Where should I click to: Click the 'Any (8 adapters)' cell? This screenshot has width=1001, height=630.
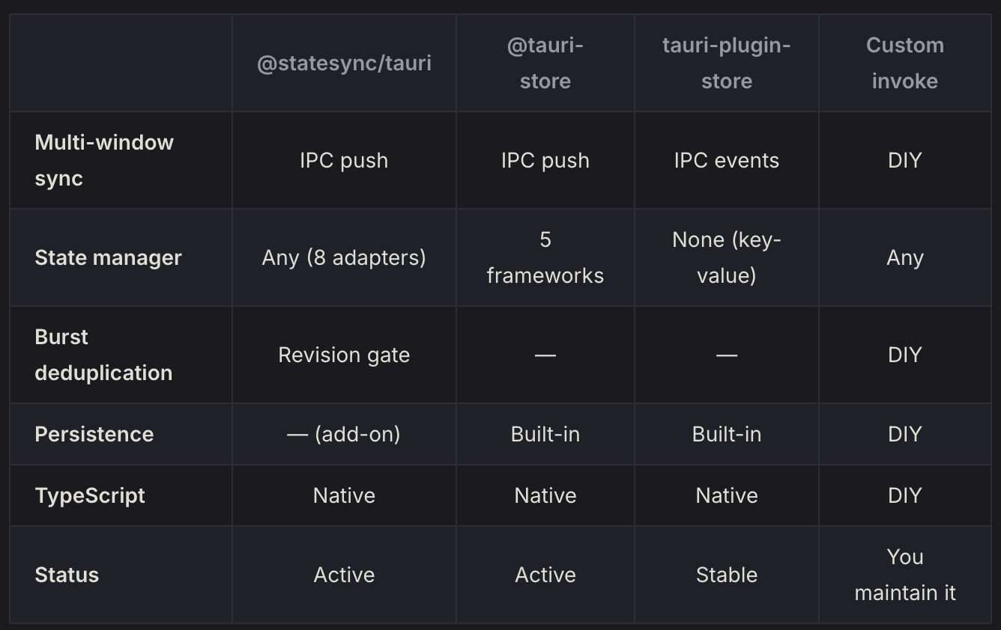coord(344,257)
